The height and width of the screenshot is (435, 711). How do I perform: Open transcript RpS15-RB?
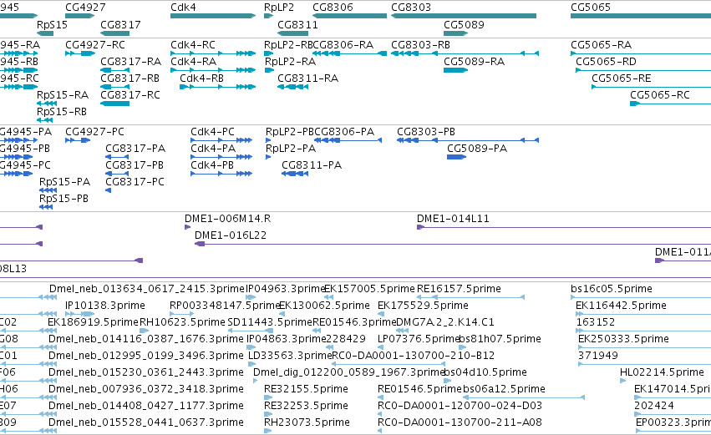coord(62,112)
